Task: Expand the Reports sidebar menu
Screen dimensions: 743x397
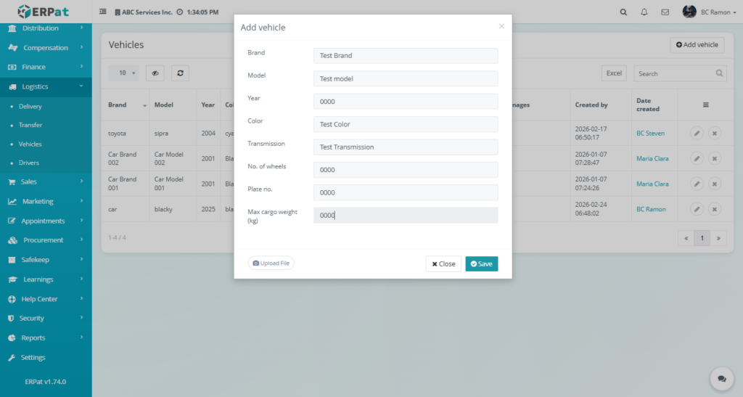Action: 46,337
